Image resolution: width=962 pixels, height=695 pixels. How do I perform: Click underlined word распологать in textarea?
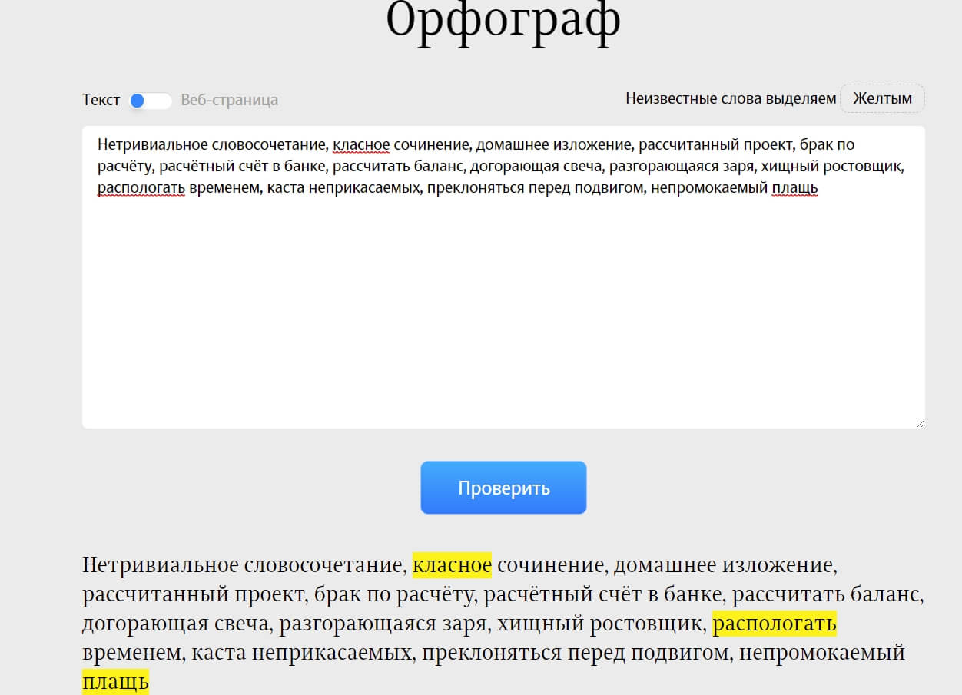141,188
